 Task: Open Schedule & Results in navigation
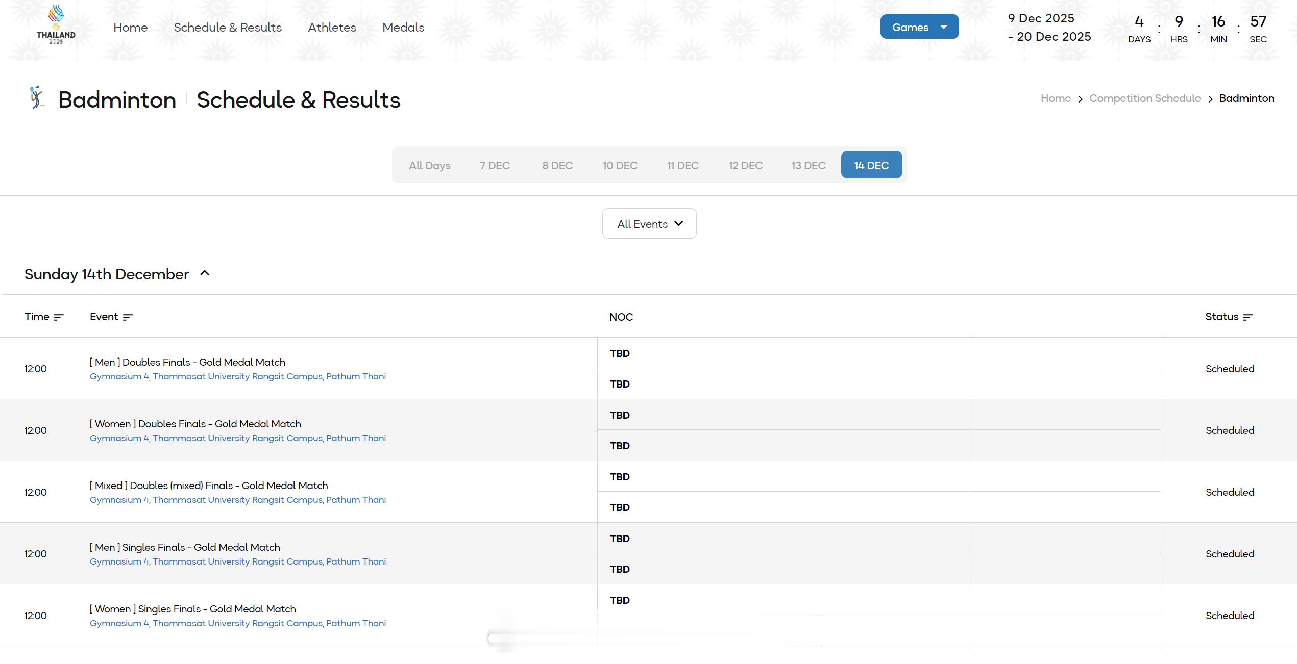pyautogui.click(x=228, y=28)
